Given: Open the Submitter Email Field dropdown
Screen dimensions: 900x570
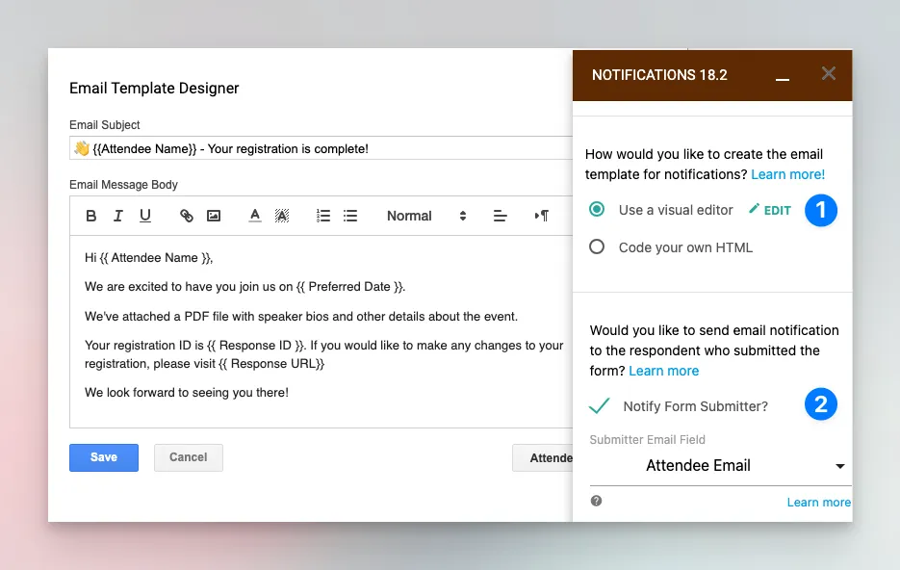Looking at the screenshot, I should tap(838, 466).
